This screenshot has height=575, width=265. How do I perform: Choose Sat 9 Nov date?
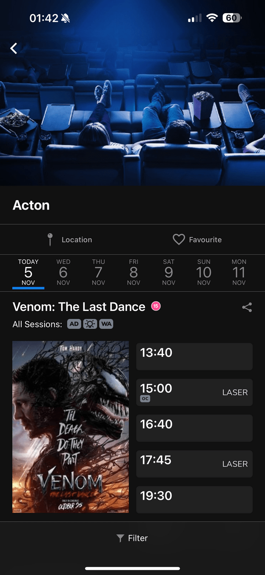pyautogui.click(x=169, y=272)
